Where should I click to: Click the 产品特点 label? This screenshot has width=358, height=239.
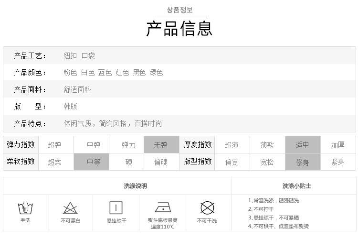pos(30,124)
